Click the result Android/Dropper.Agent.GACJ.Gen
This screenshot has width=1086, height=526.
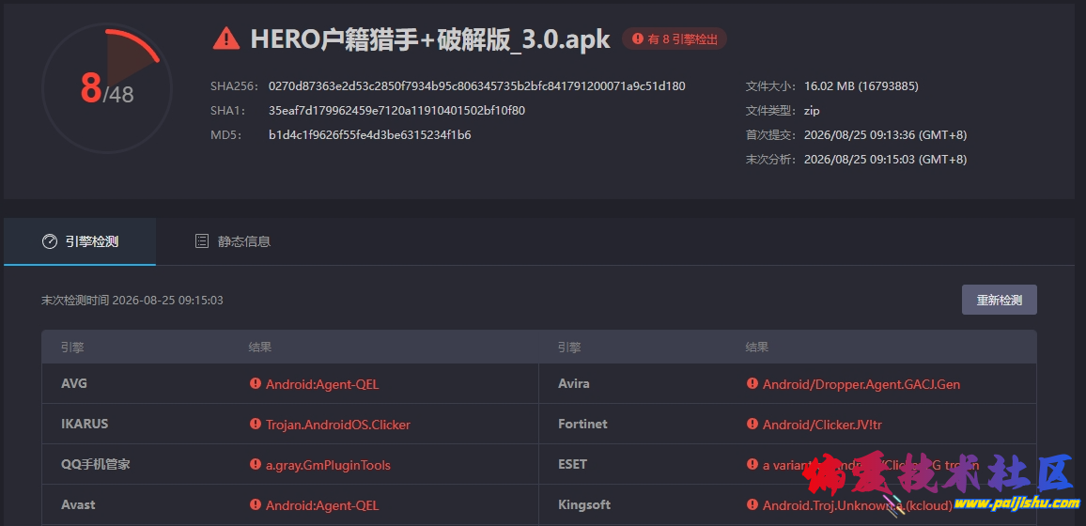861,384
